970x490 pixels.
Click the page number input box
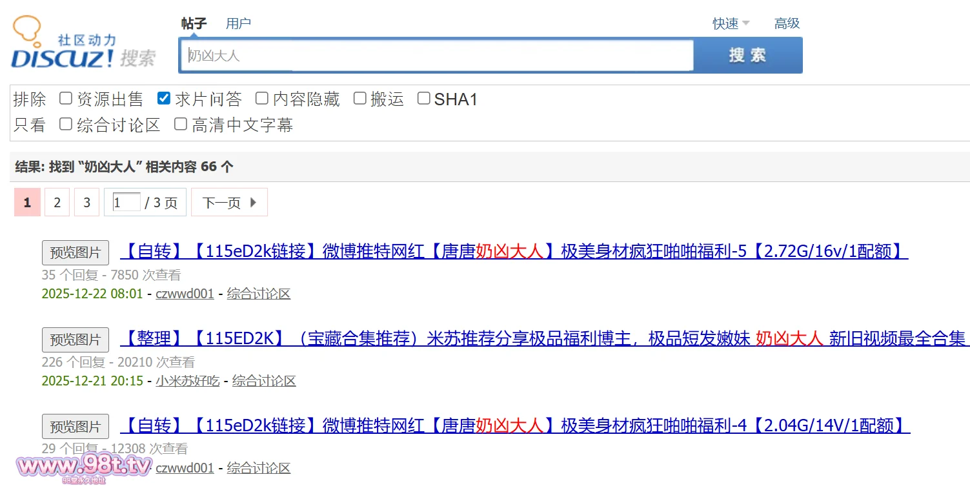point(126,203)
